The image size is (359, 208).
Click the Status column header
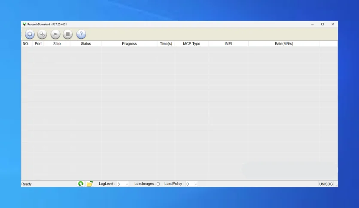(86, 44)
